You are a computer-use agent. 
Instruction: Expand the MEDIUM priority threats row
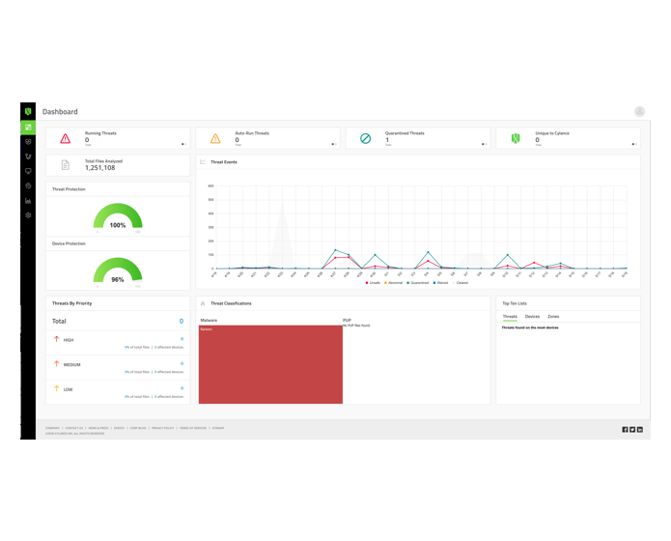coord(116,365)
